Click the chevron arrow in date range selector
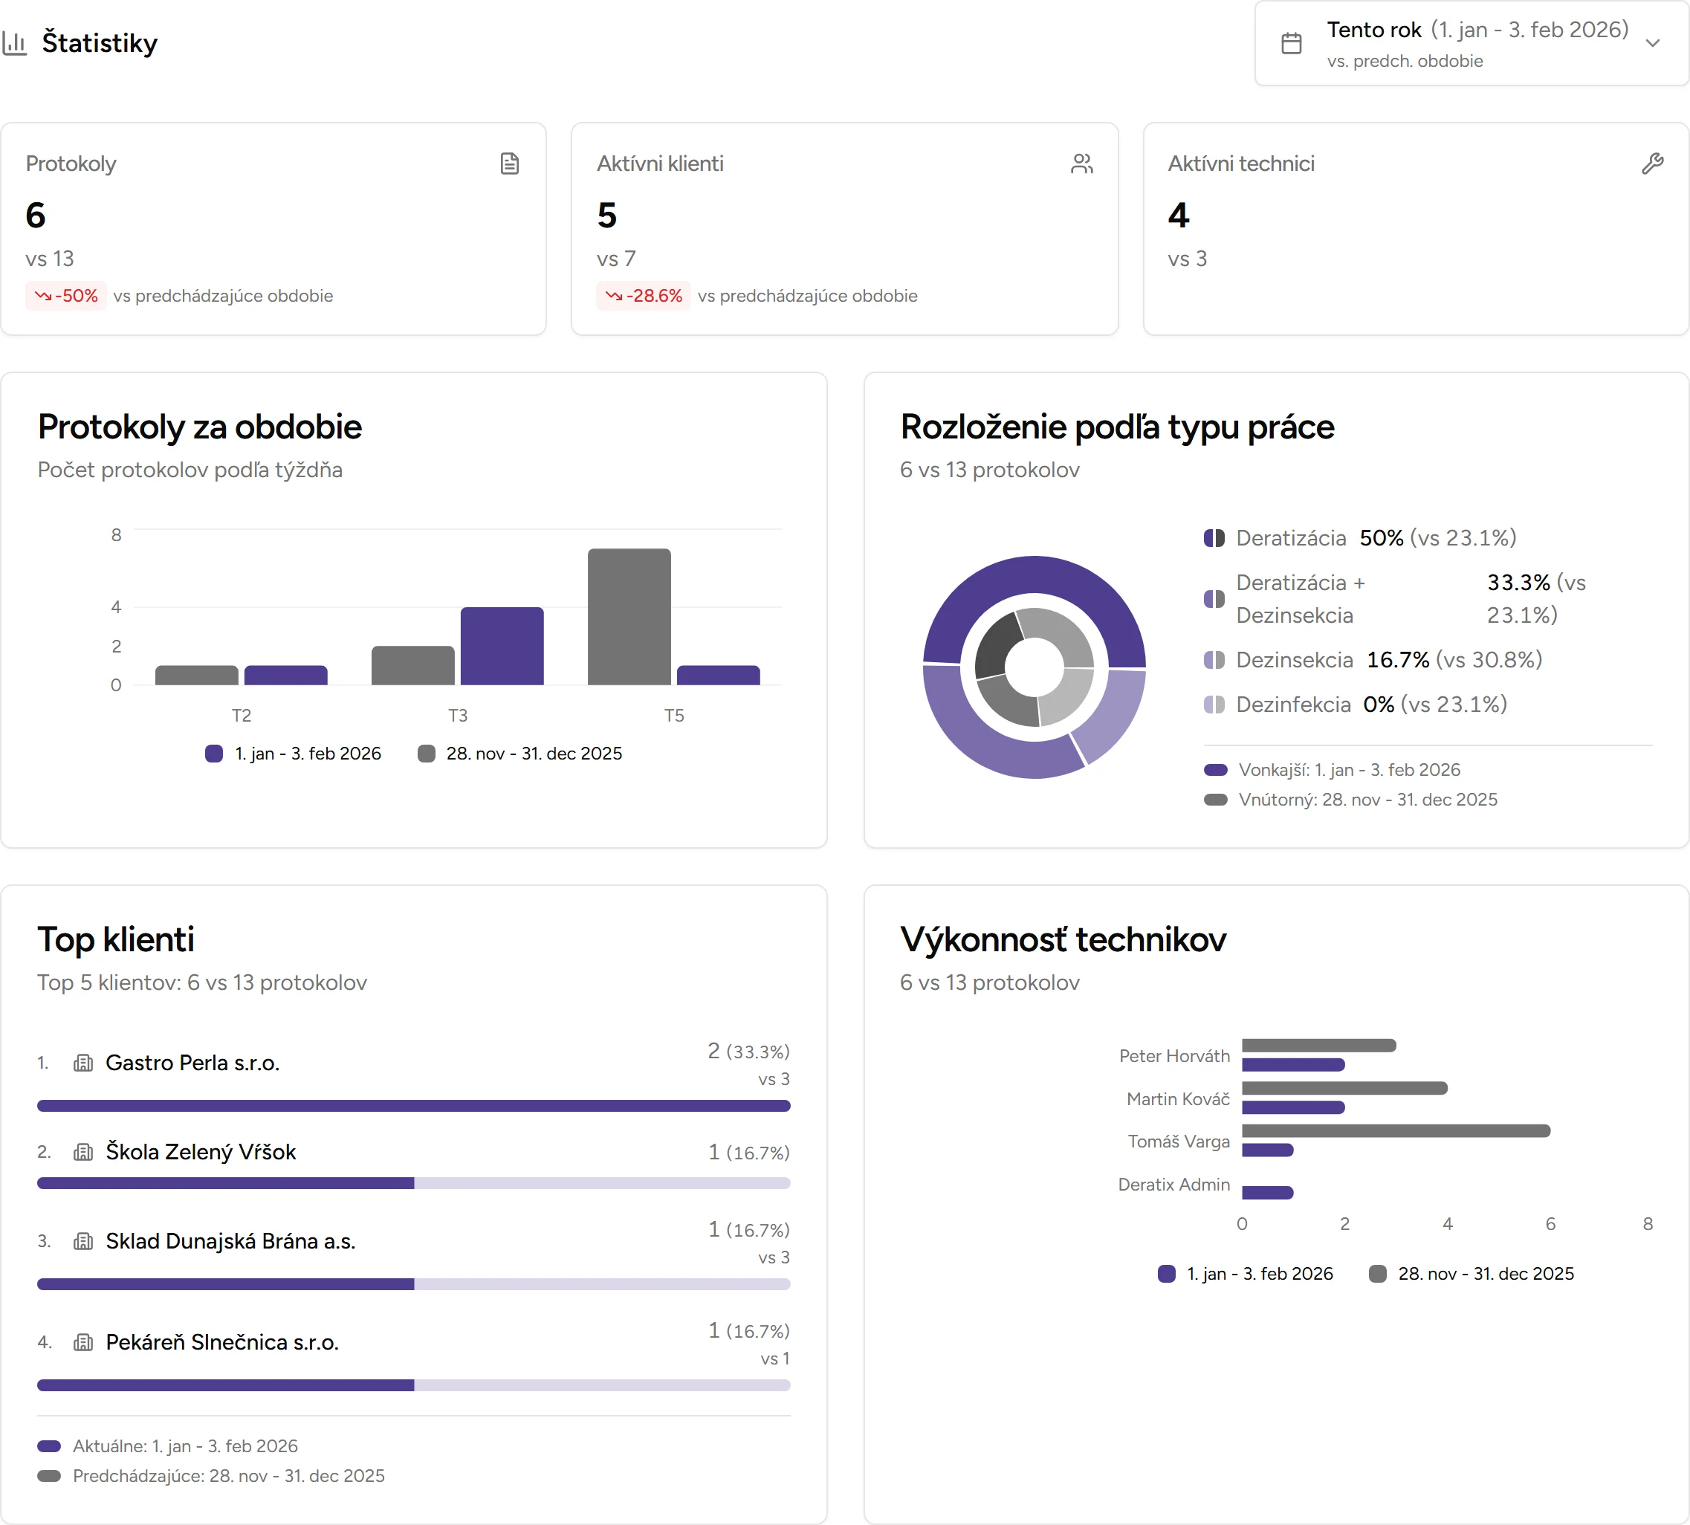 pos(1652,43)
